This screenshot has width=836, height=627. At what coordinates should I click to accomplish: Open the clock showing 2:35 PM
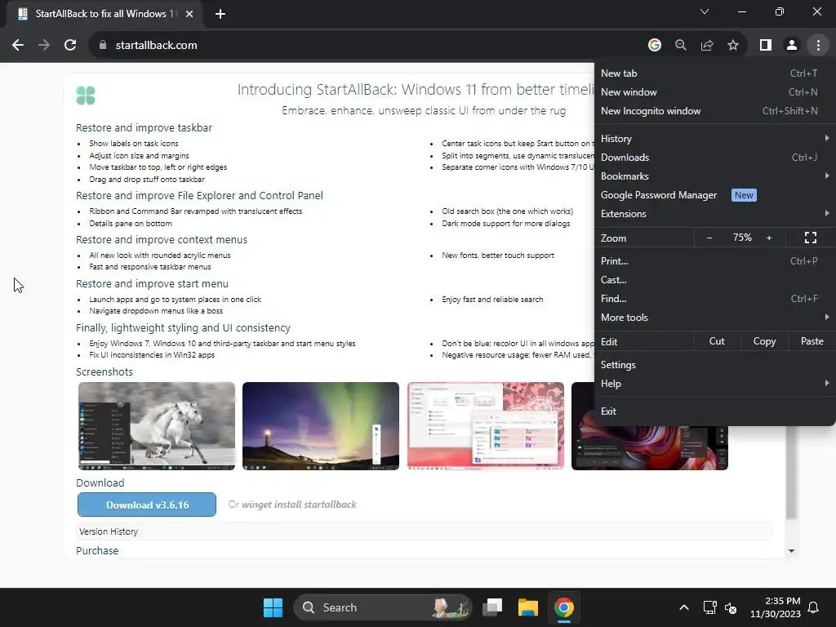tap(776, 607)
